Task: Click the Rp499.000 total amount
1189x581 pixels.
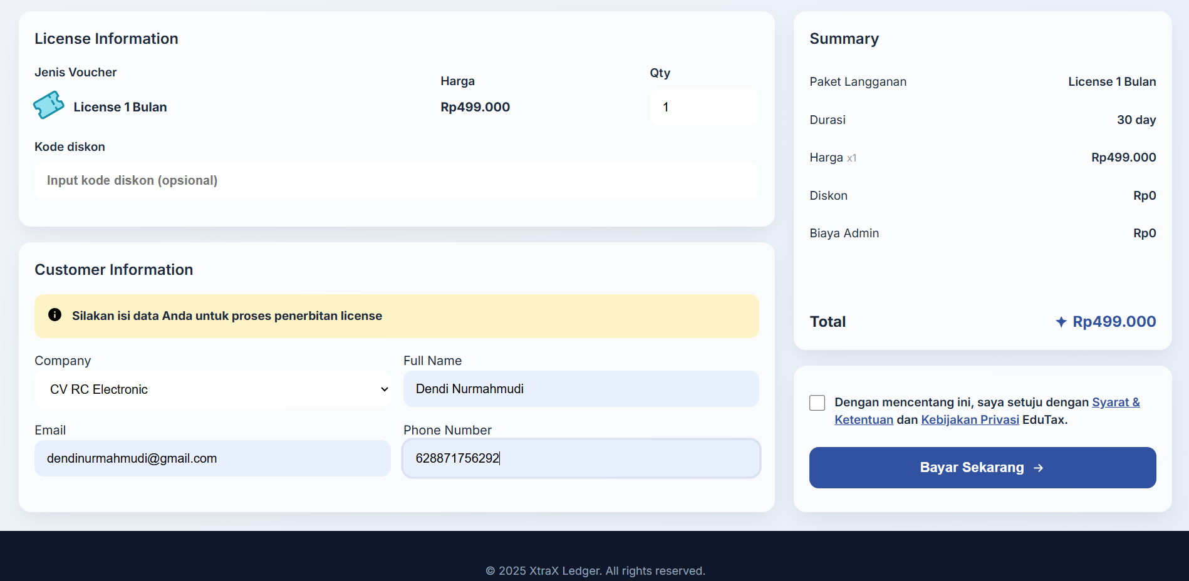Action: pos(1114,322)
